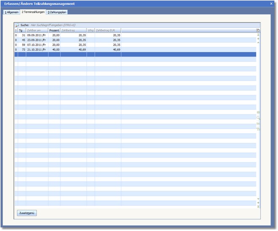Select the 40,00 percent cell for 21.10.2011
The width and height of the screenshot is (278, 231).
pyautogui.click(x=54, y=49)
